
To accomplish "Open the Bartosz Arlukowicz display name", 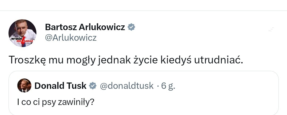I will tap(85, 27).
